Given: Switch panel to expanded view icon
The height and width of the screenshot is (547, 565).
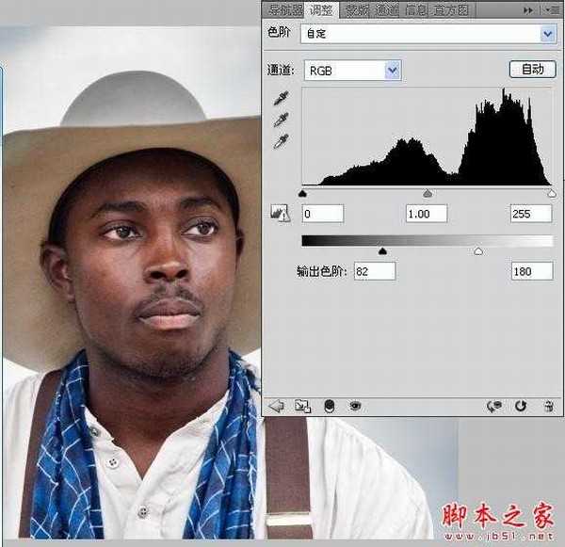Looking at the screenshot, I should click(302, 406).
